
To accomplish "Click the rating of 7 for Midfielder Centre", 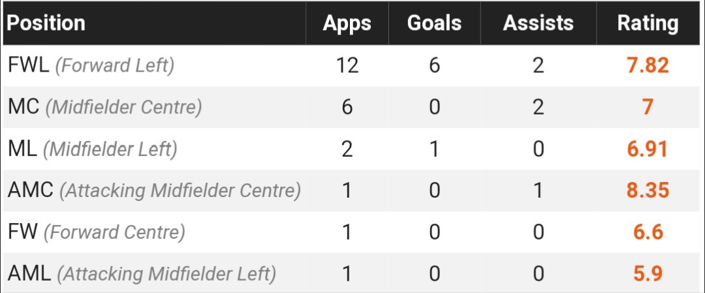I will tap(648, 107).
